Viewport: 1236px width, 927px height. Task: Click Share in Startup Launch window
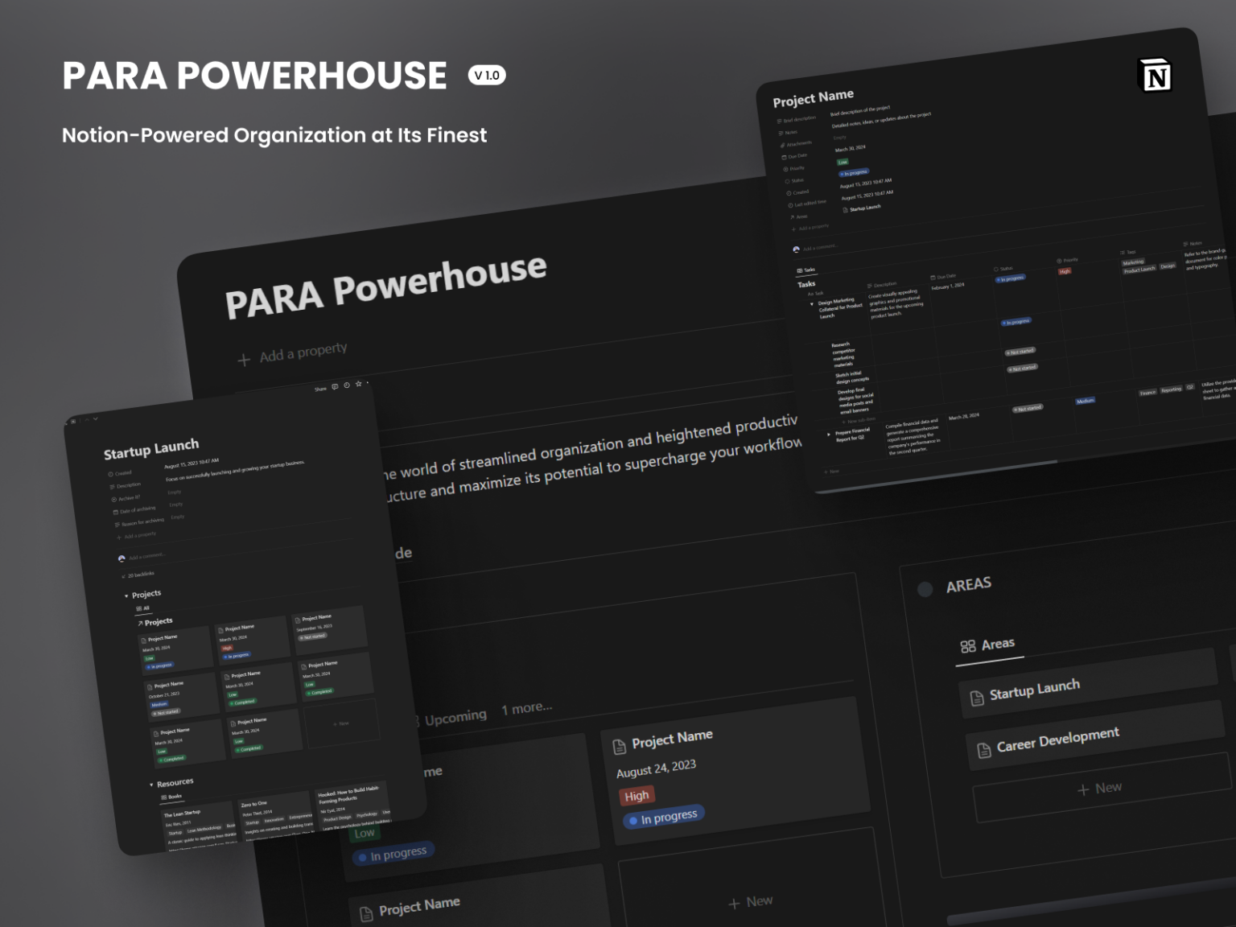coord(320,389)
